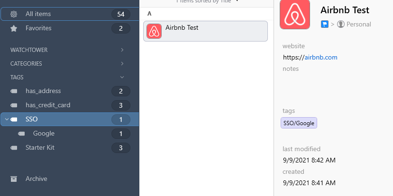
Task: Click the has_address tag icon
Action: (x=14, y=91)
